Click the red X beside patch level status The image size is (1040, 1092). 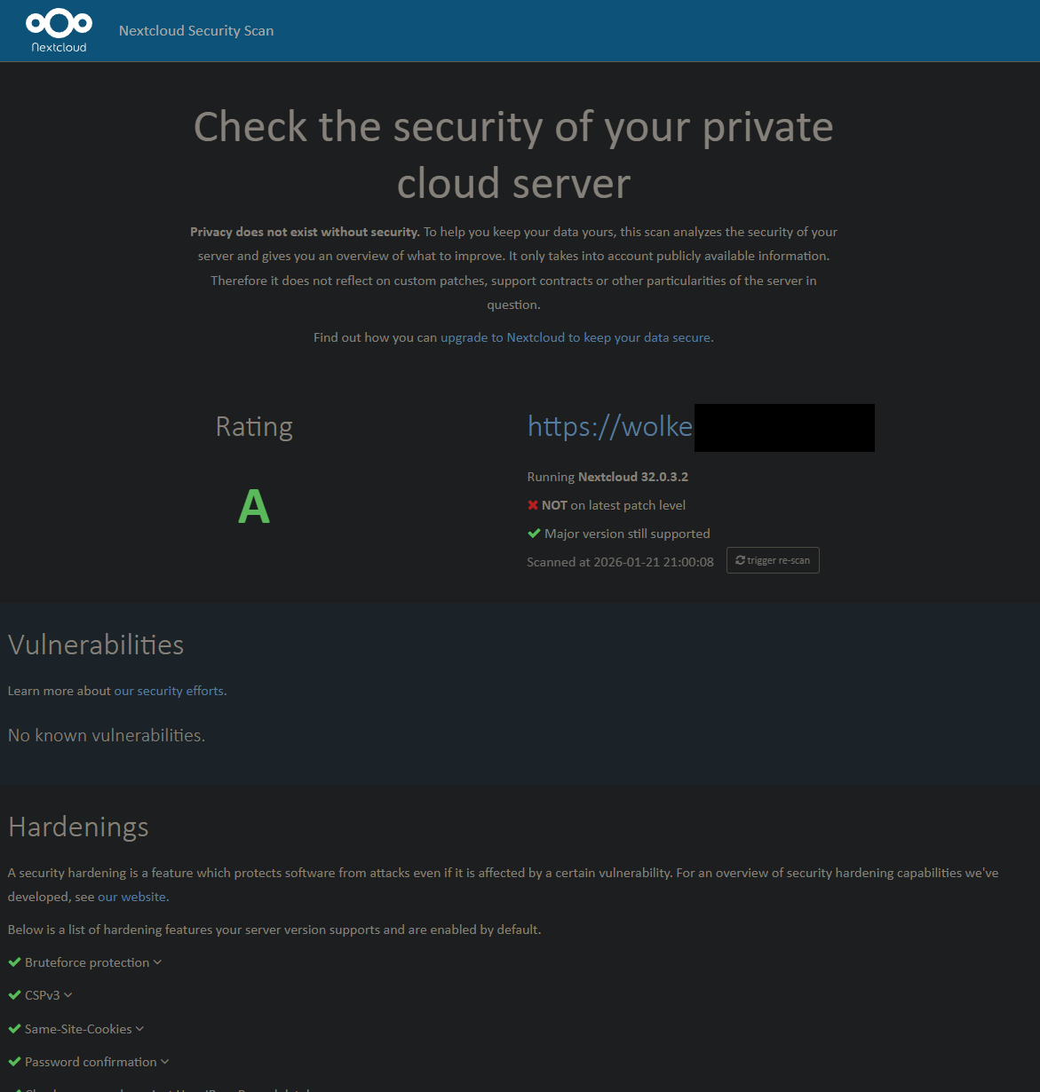[x=533, y=505]
